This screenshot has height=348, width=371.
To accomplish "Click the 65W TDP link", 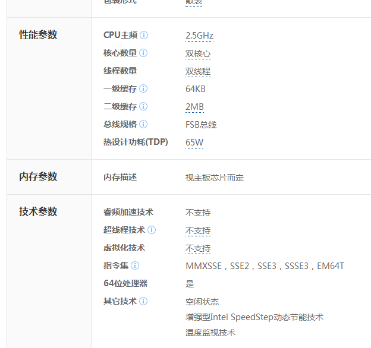I will click(x=194, y=143).
